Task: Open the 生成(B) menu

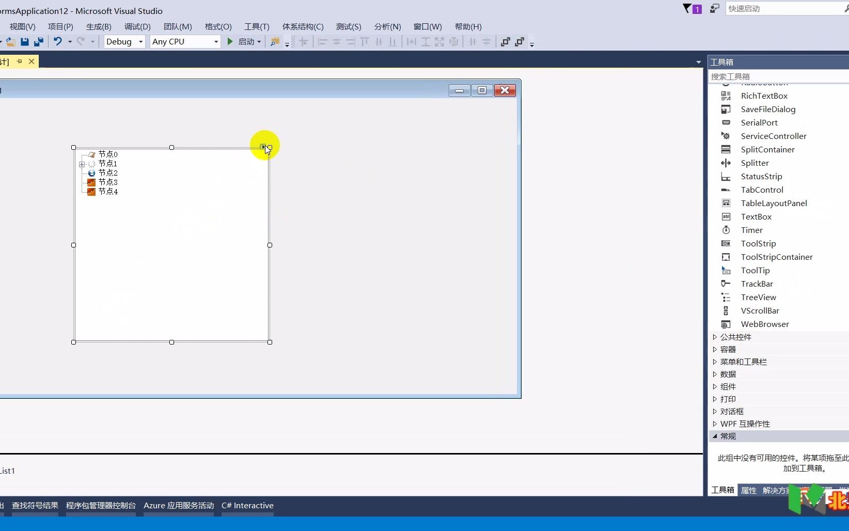Action: coord(99,26)
